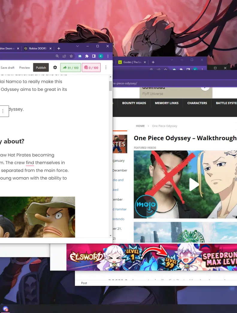Open tab search chevron in the front window
237x313 pixels.
click(x=77, y=46)
